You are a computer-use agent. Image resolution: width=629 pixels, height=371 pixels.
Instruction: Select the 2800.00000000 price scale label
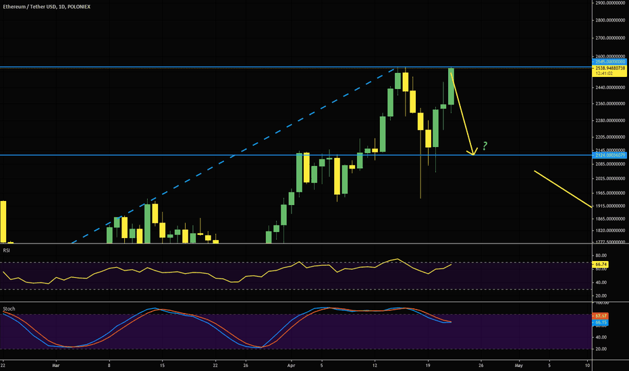click(x=610, y=20)
